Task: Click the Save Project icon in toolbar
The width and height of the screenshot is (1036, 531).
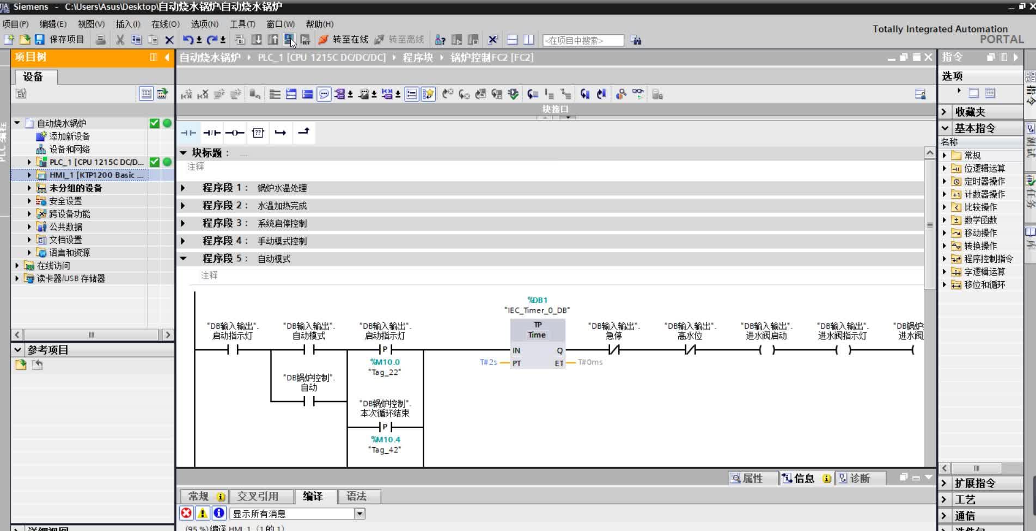Action: (x=40, y=40)
